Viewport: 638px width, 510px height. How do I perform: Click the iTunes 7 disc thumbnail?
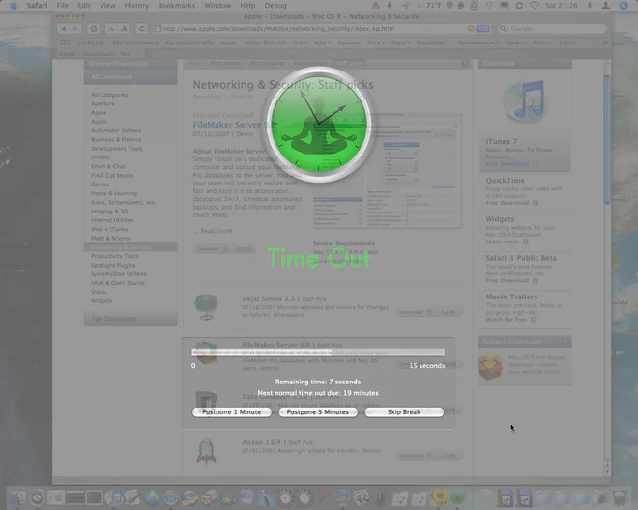click(x=525, y=101)
